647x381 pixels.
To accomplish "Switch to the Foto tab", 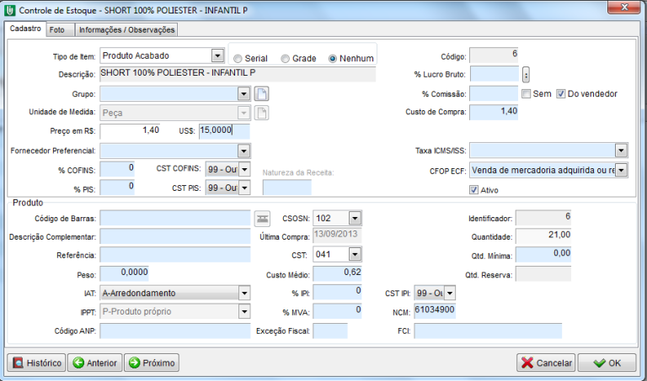I will (57, 29).
